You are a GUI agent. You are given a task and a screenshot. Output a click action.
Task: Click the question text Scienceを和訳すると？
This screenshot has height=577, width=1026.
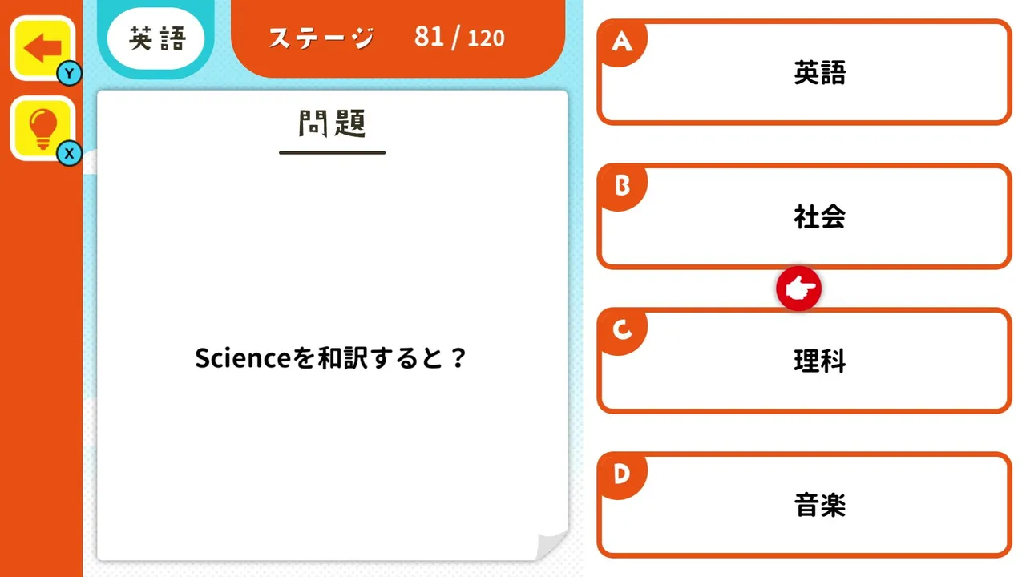point(331,358)
